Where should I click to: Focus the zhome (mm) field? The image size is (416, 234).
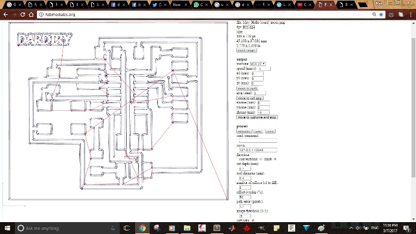pos(264,113)
